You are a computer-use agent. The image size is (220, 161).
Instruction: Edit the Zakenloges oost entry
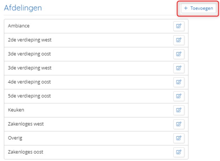pos(179,152)
